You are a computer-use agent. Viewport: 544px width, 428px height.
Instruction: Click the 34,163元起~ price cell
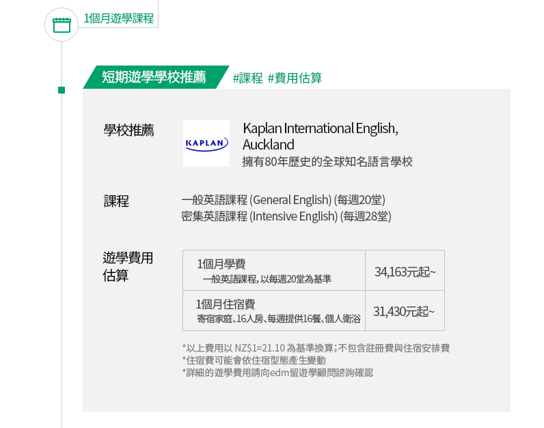point(405,270)
